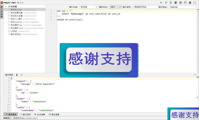Focus the 接口名称 input field
The image size is (199, 120).
[x=145, y=7]
